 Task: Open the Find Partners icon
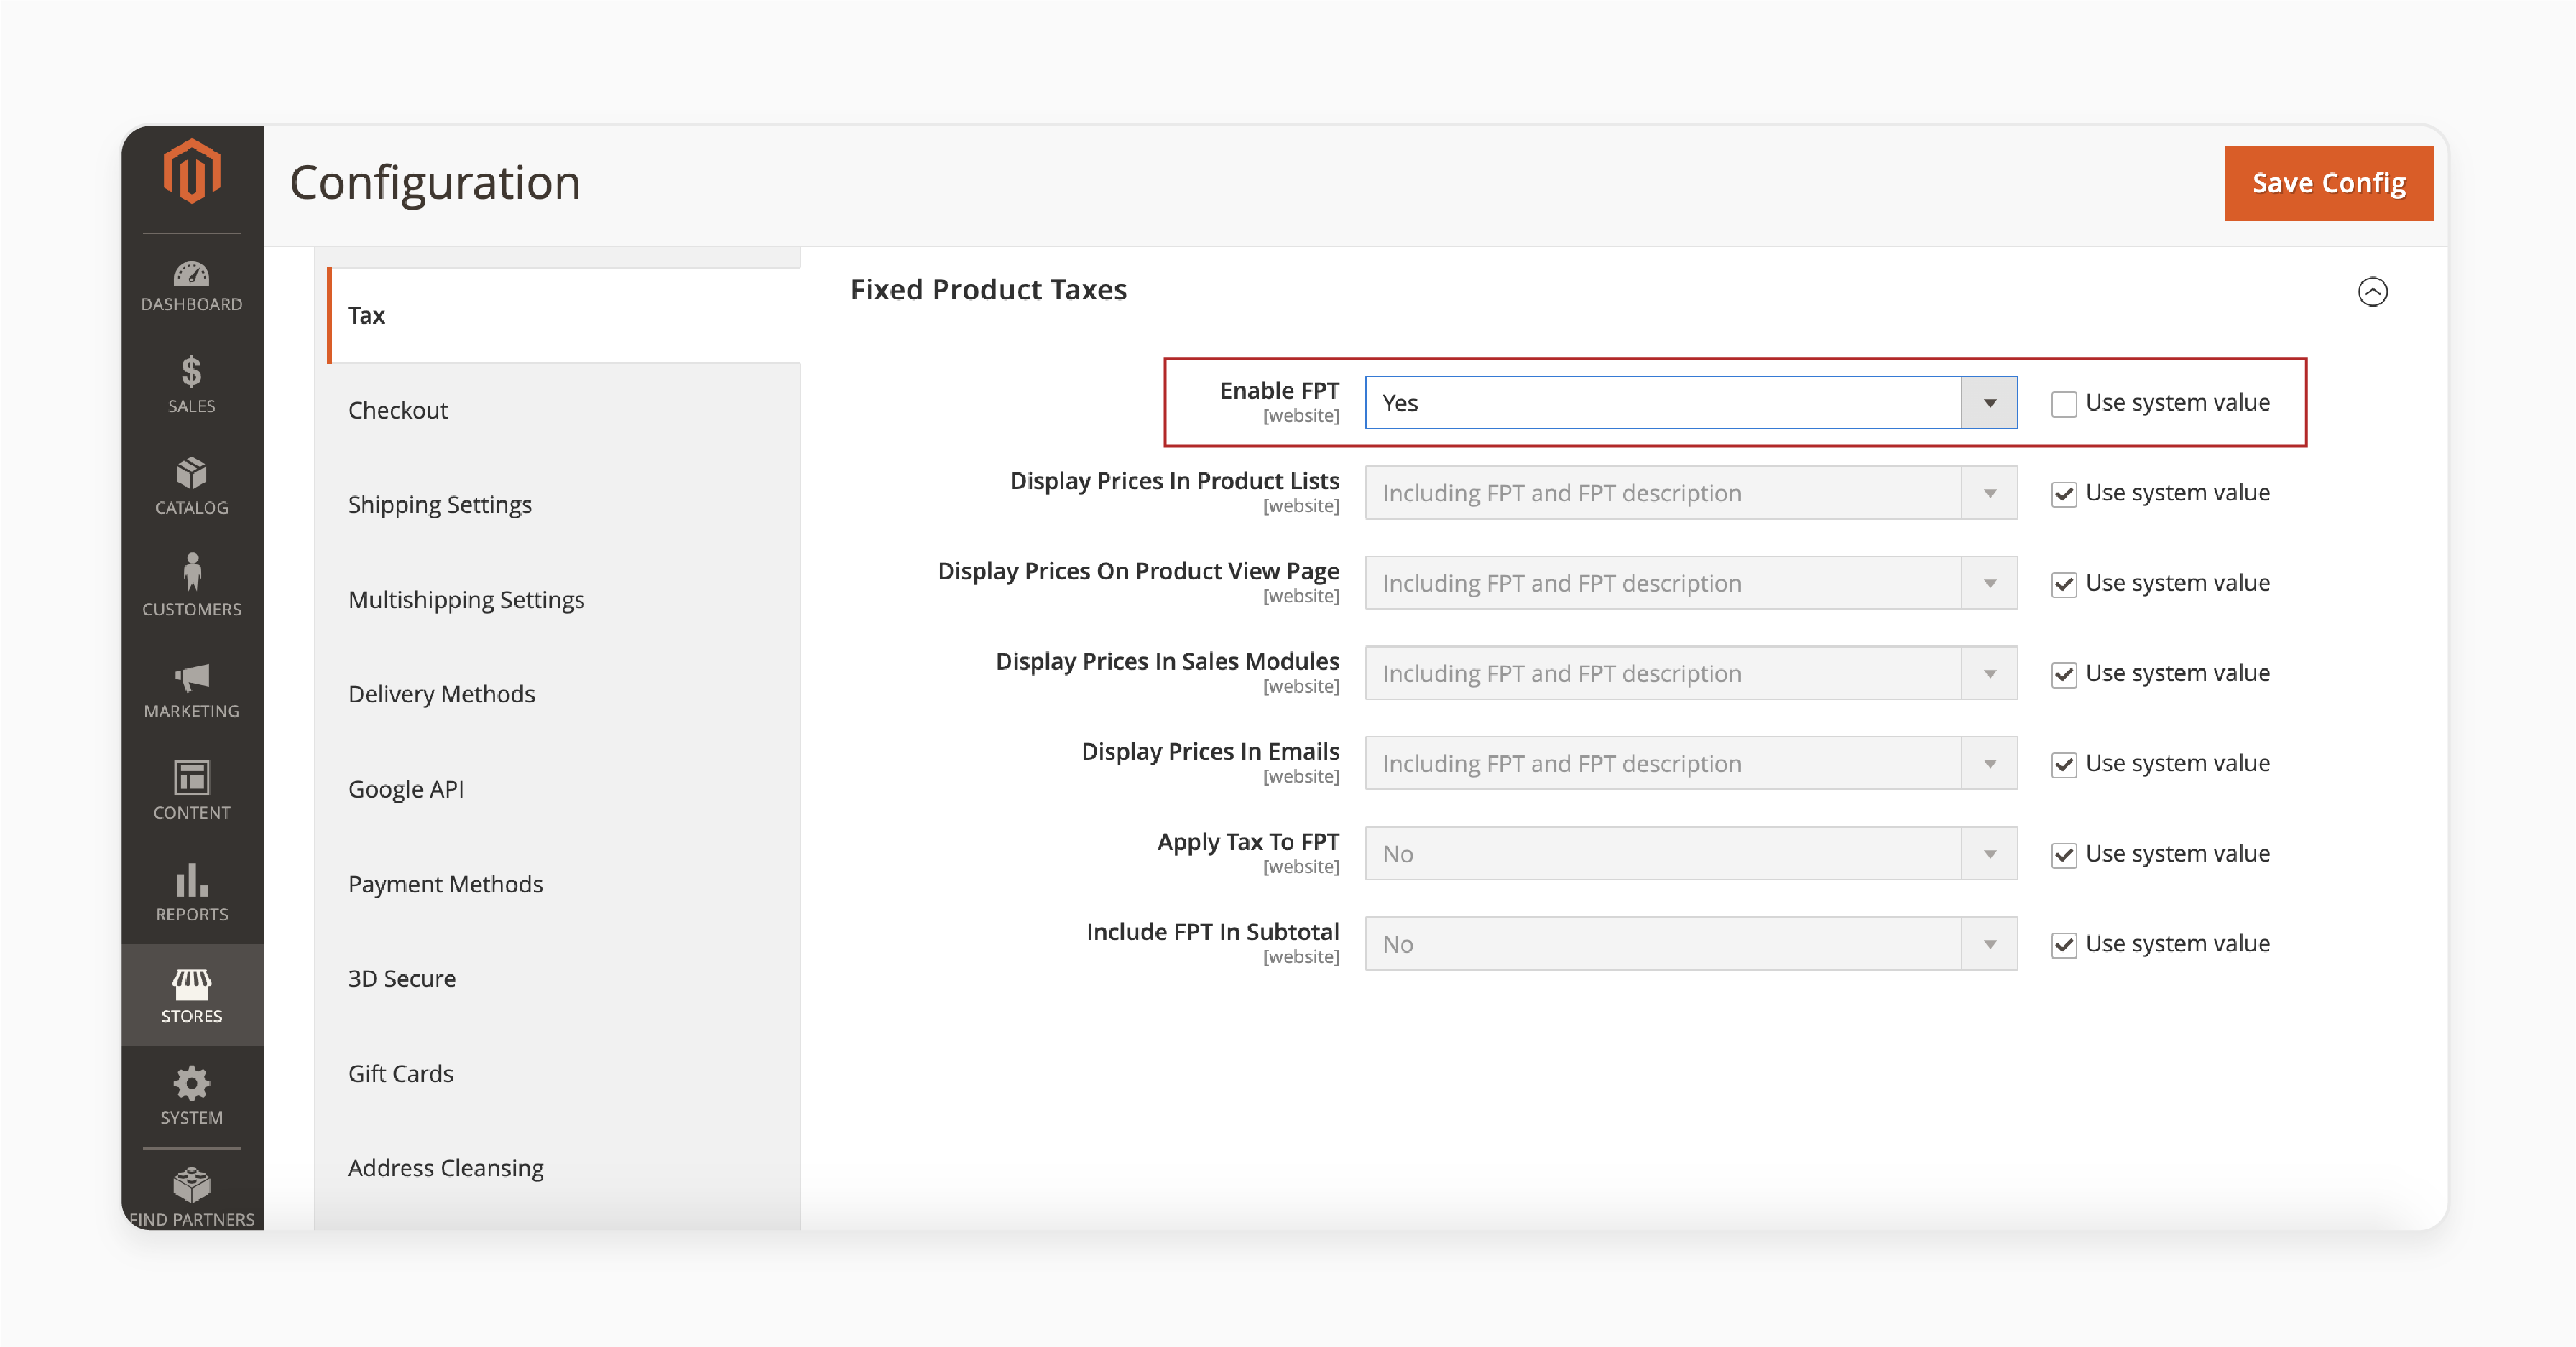pos(191,1185)
